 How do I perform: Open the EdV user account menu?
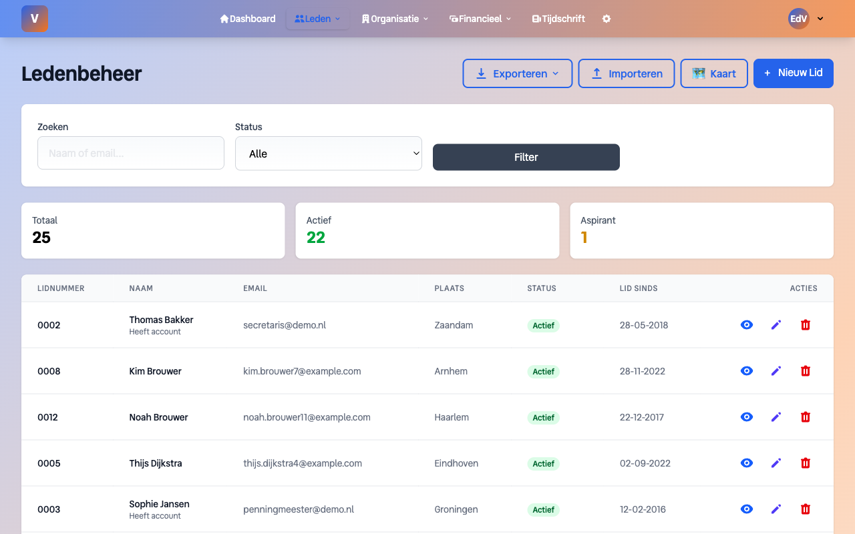[x=806, y=19]
